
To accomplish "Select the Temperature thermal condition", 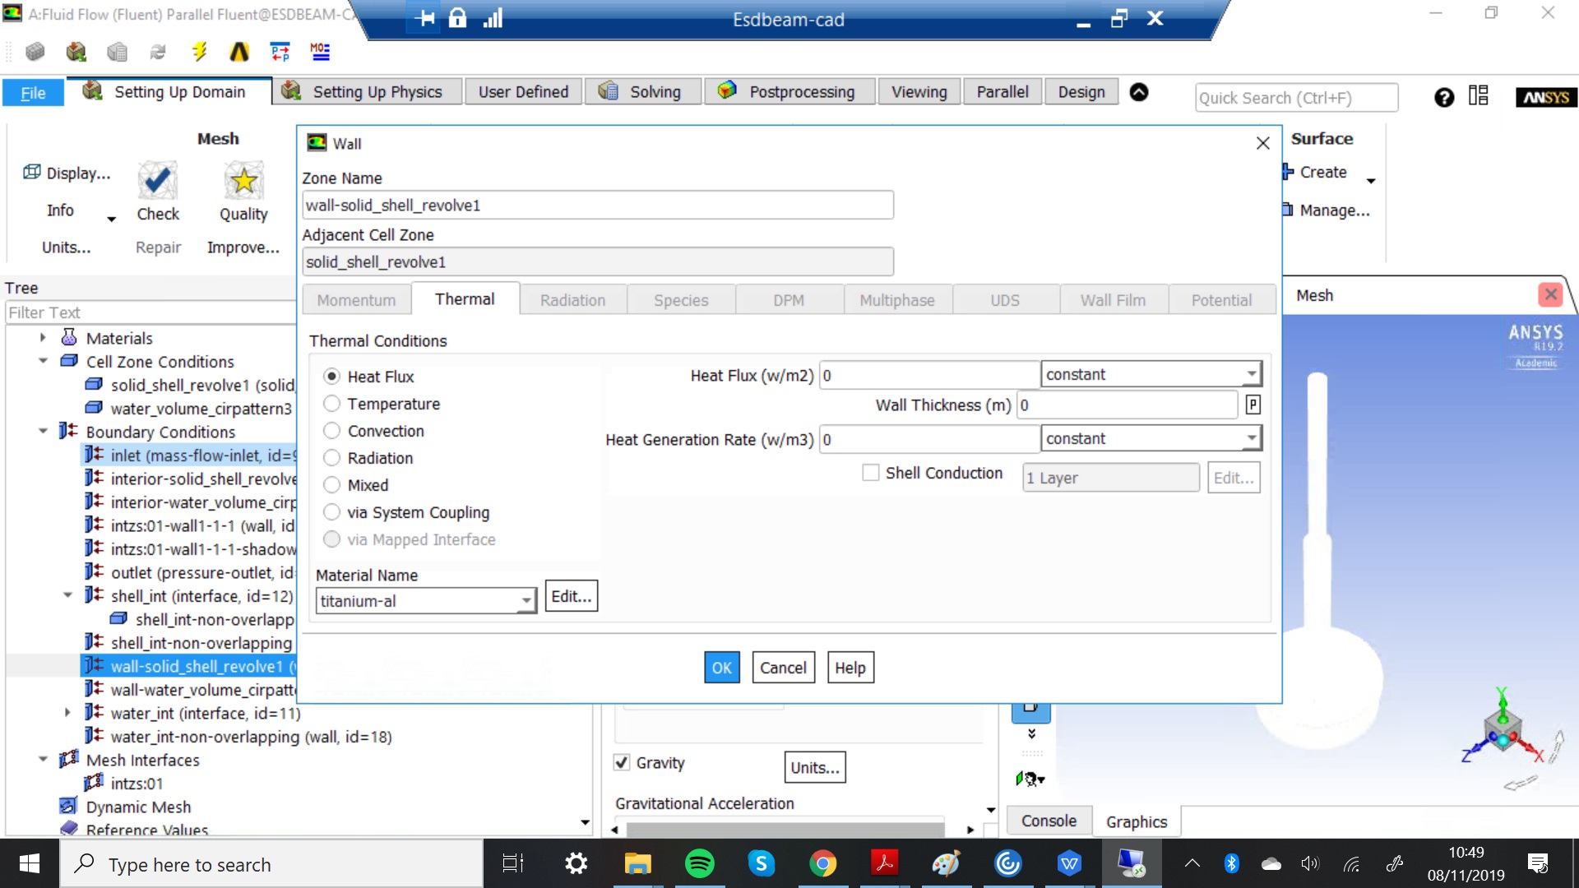I will point(332,404).
